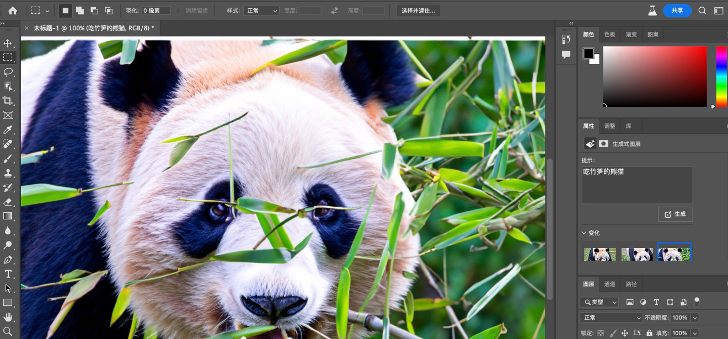Select the Rectangular Marquee tool in toolbox
728x339 pixels.
point(8,57)
